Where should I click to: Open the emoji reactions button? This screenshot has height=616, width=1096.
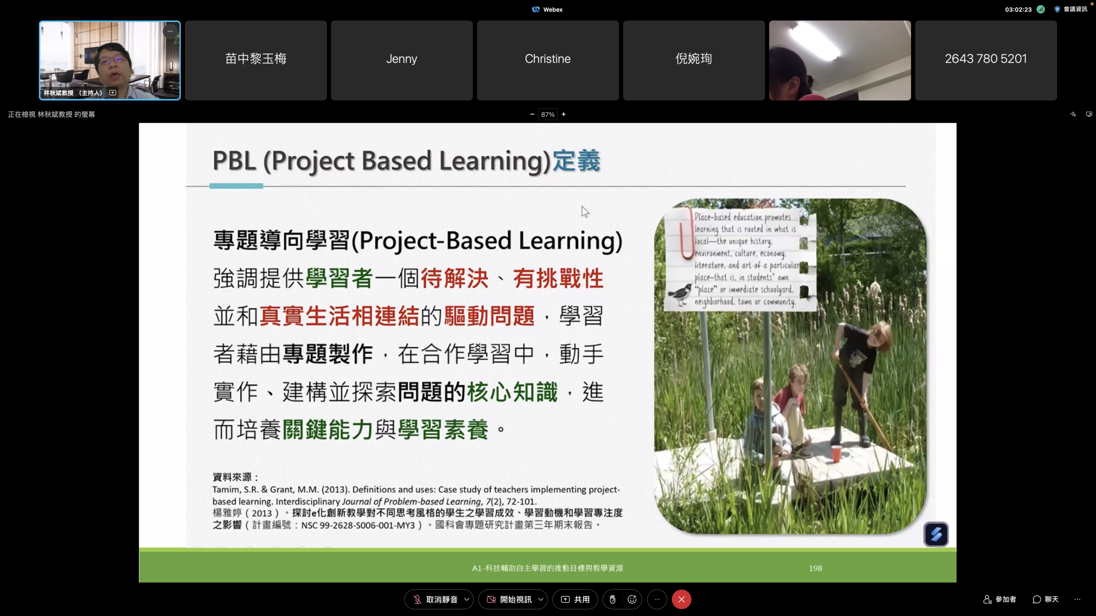click(632, 599)
